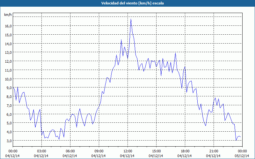Pick the "18:00" time label
Screen dimensions: 255x159
click(x=185, y=151)
